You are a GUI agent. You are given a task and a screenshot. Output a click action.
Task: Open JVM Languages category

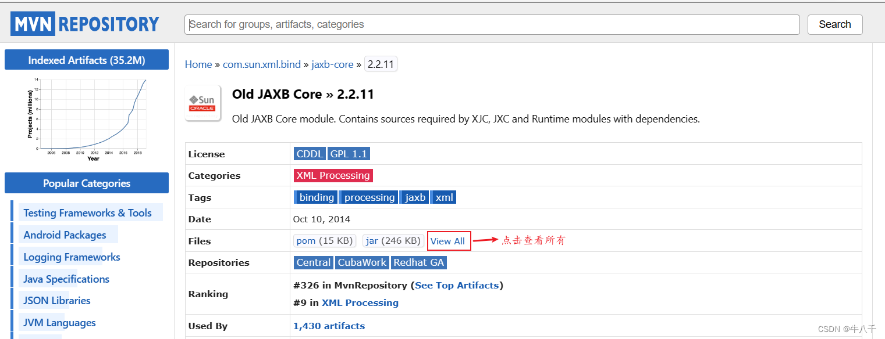pos(59,323)
